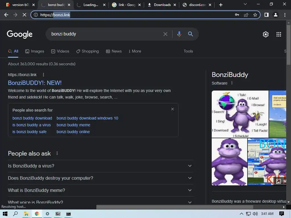Focus the bonzi buddy search field
This screenshot has width=291, height=218.
click(106, 34)
